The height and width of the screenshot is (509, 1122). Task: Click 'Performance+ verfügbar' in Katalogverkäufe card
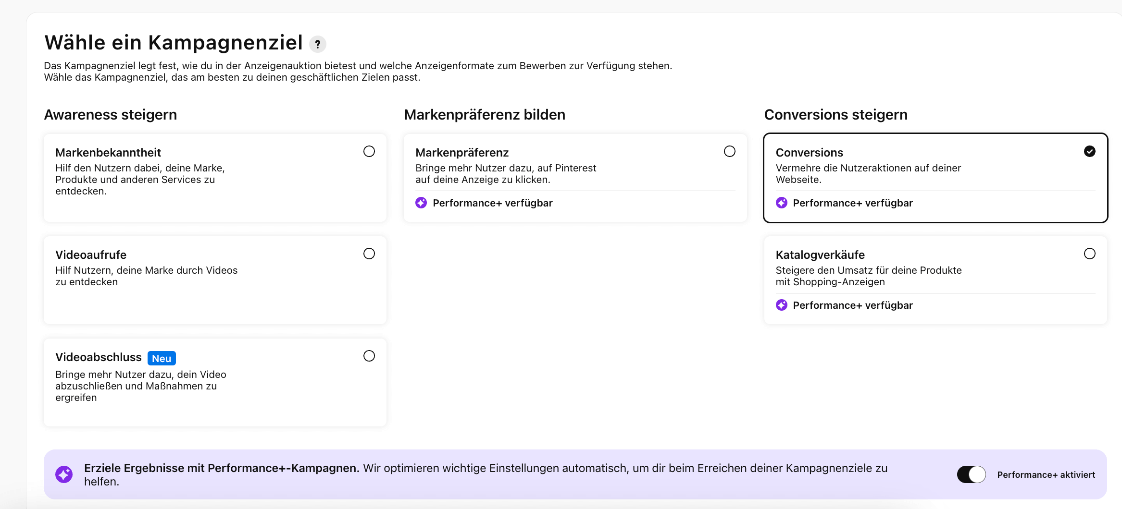(x=853, y=305)
